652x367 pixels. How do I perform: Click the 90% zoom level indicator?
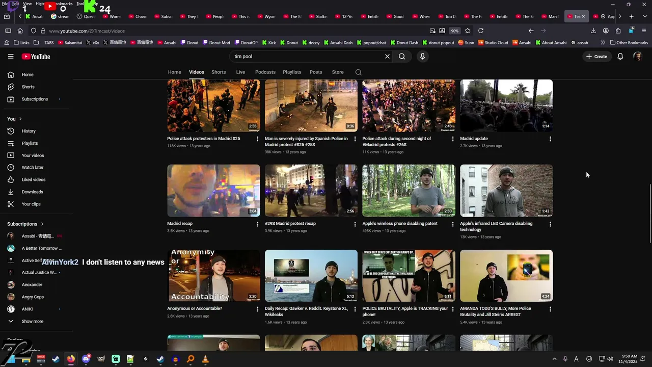point(454,31)
